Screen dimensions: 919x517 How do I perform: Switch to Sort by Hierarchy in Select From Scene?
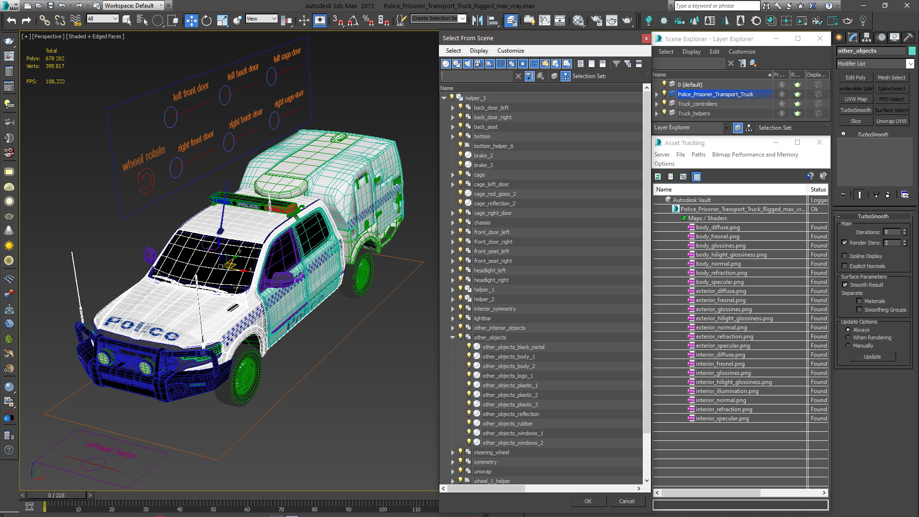click(565, 76)
